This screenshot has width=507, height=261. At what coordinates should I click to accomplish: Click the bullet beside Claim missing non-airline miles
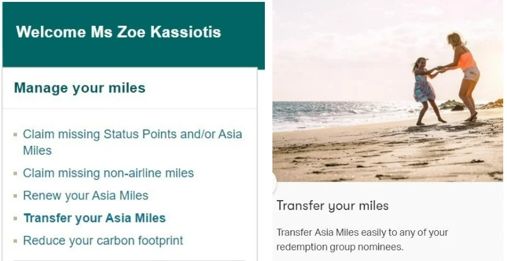[16, 173]
